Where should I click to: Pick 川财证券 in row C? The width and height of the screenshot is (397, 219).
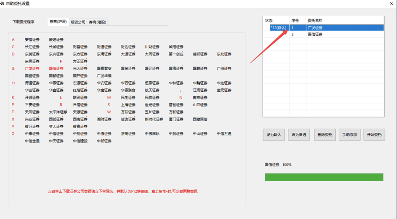[152, 47]
